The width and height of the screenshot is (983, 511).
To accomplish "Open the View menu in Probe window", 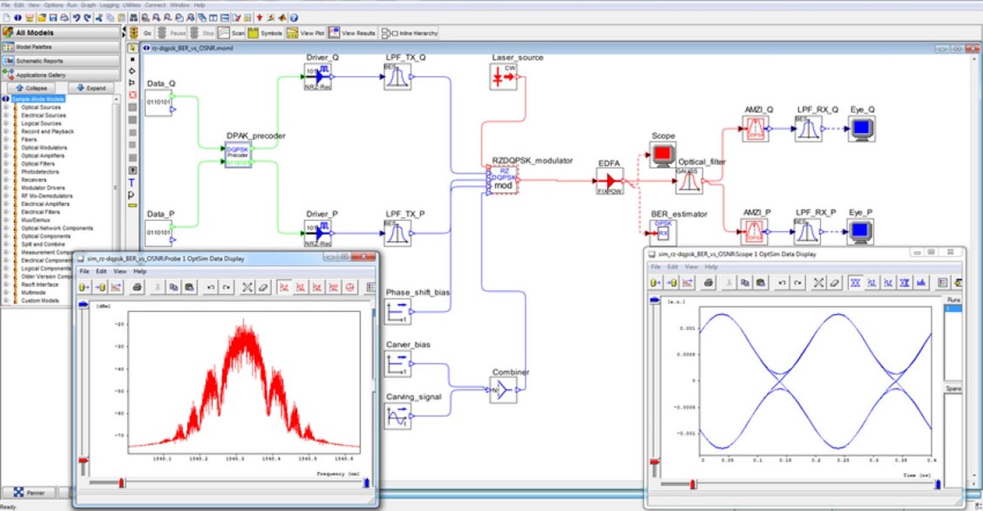I will click(x=119, y=271).
